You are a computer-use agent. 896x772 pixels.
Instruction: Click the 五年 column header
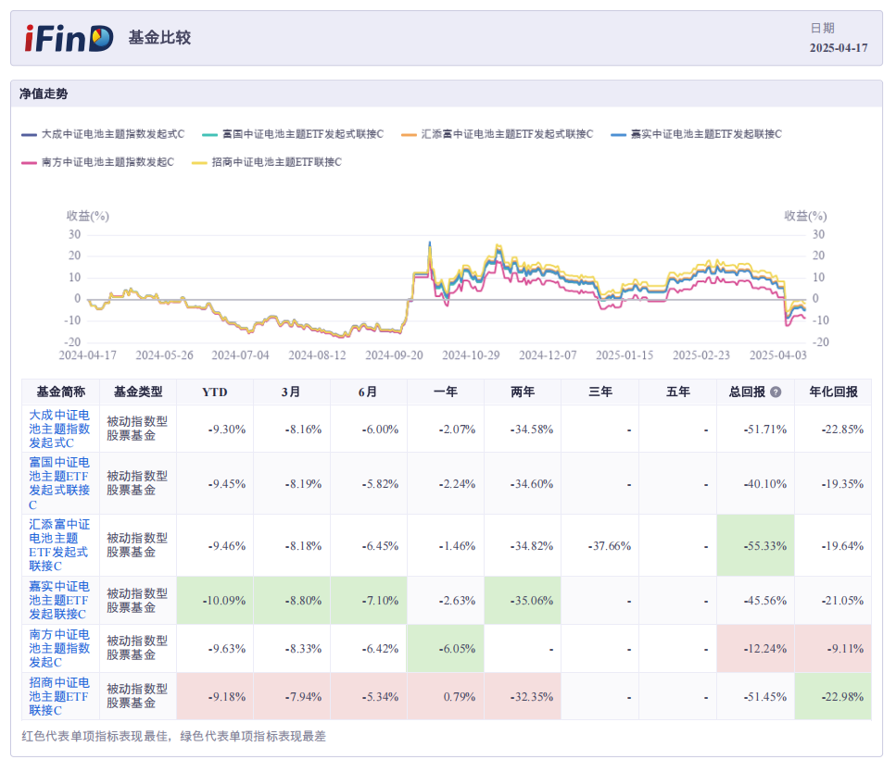coord(677,392)
